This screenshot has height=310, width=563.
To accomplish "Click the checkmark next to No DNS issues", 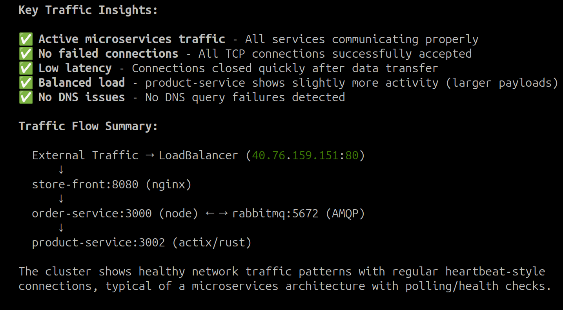I will pyautogui.click(x=26, y=97).
